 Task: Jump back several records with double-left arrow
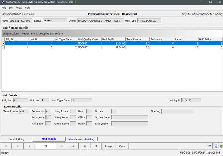[x=18, y=146]
